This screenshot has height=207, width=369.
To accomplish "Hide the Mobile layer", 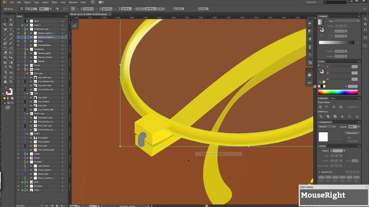I will (18, 69).
